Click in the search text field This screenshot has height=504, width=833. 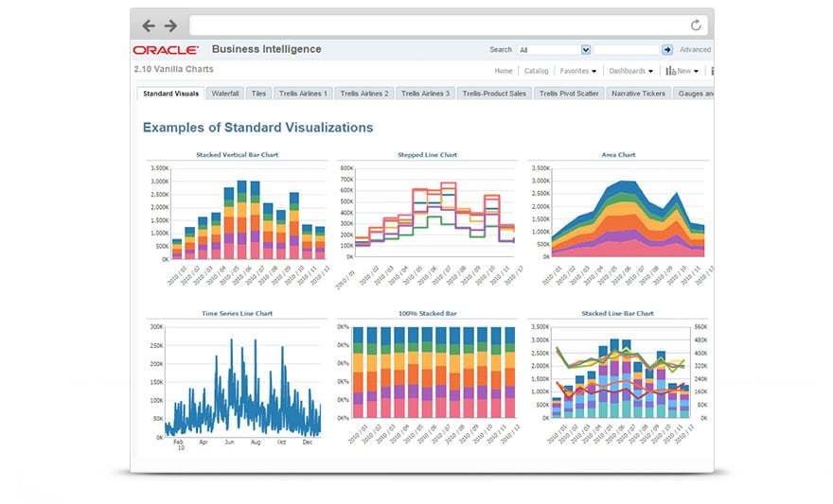tap(626, 49)
